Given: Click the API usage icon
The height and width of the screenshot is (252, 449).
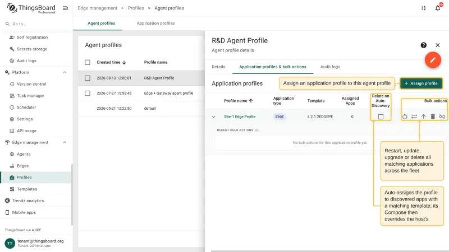Looking at the screenshot, I should tap(12, 130).
